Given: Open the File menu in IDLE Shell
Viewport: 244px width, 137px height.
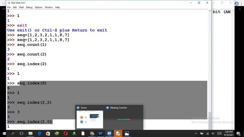Looking at the screenshot, I should click(9, 7).
